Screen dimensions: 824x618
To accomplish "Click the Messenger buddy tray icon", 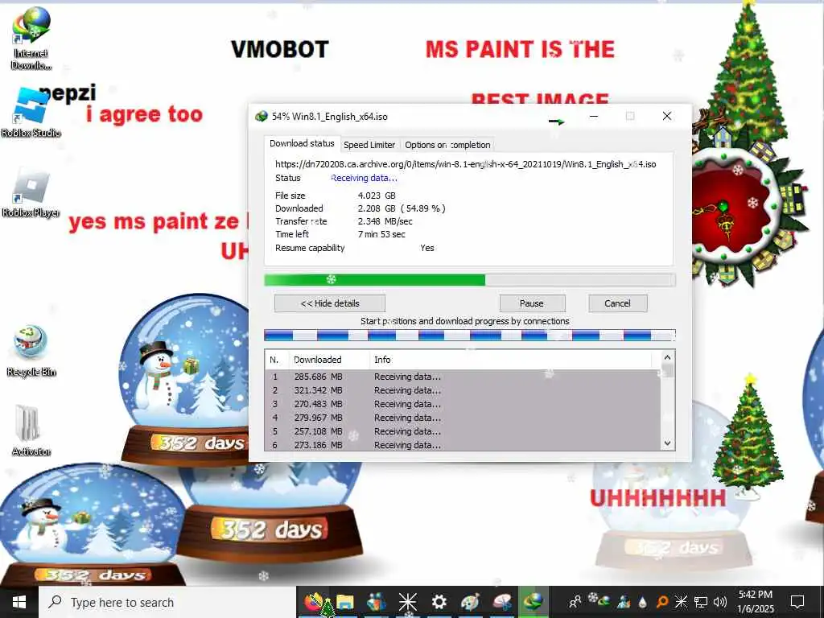I will [624, 602].
